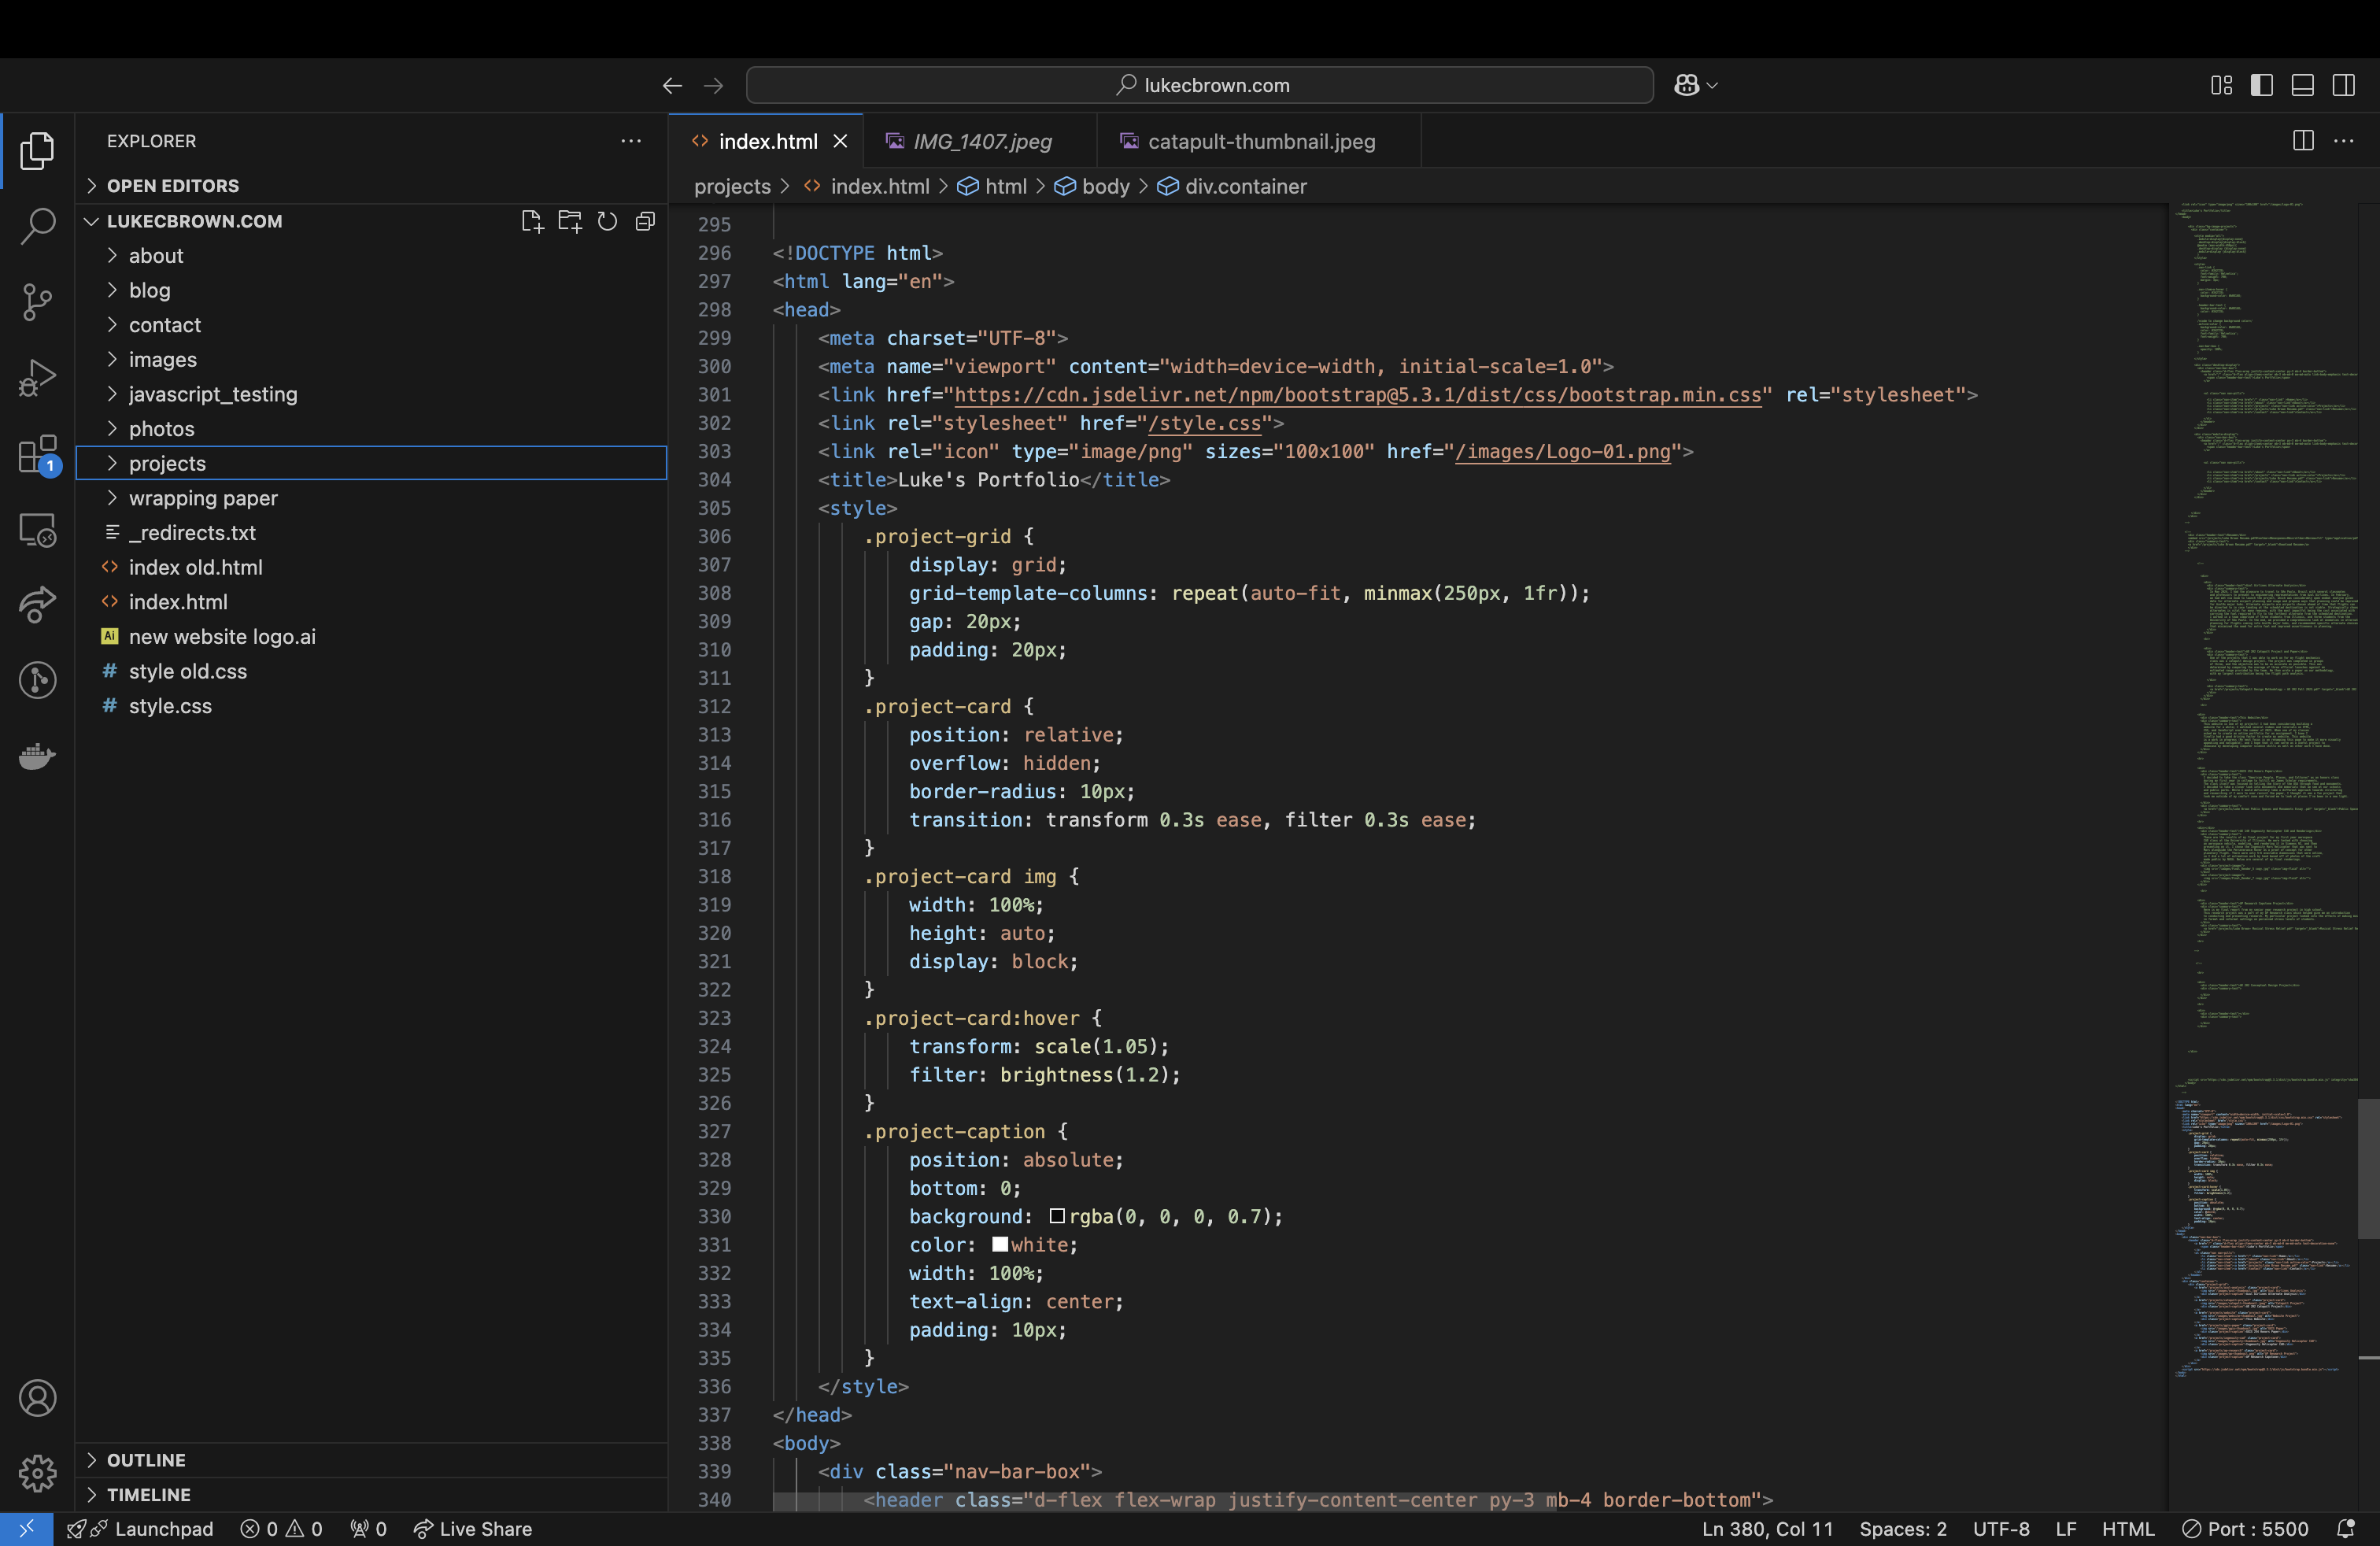Switch to the IMG_1407.jpeg tab
The image size is (2380, 1546).
point(981,141)
